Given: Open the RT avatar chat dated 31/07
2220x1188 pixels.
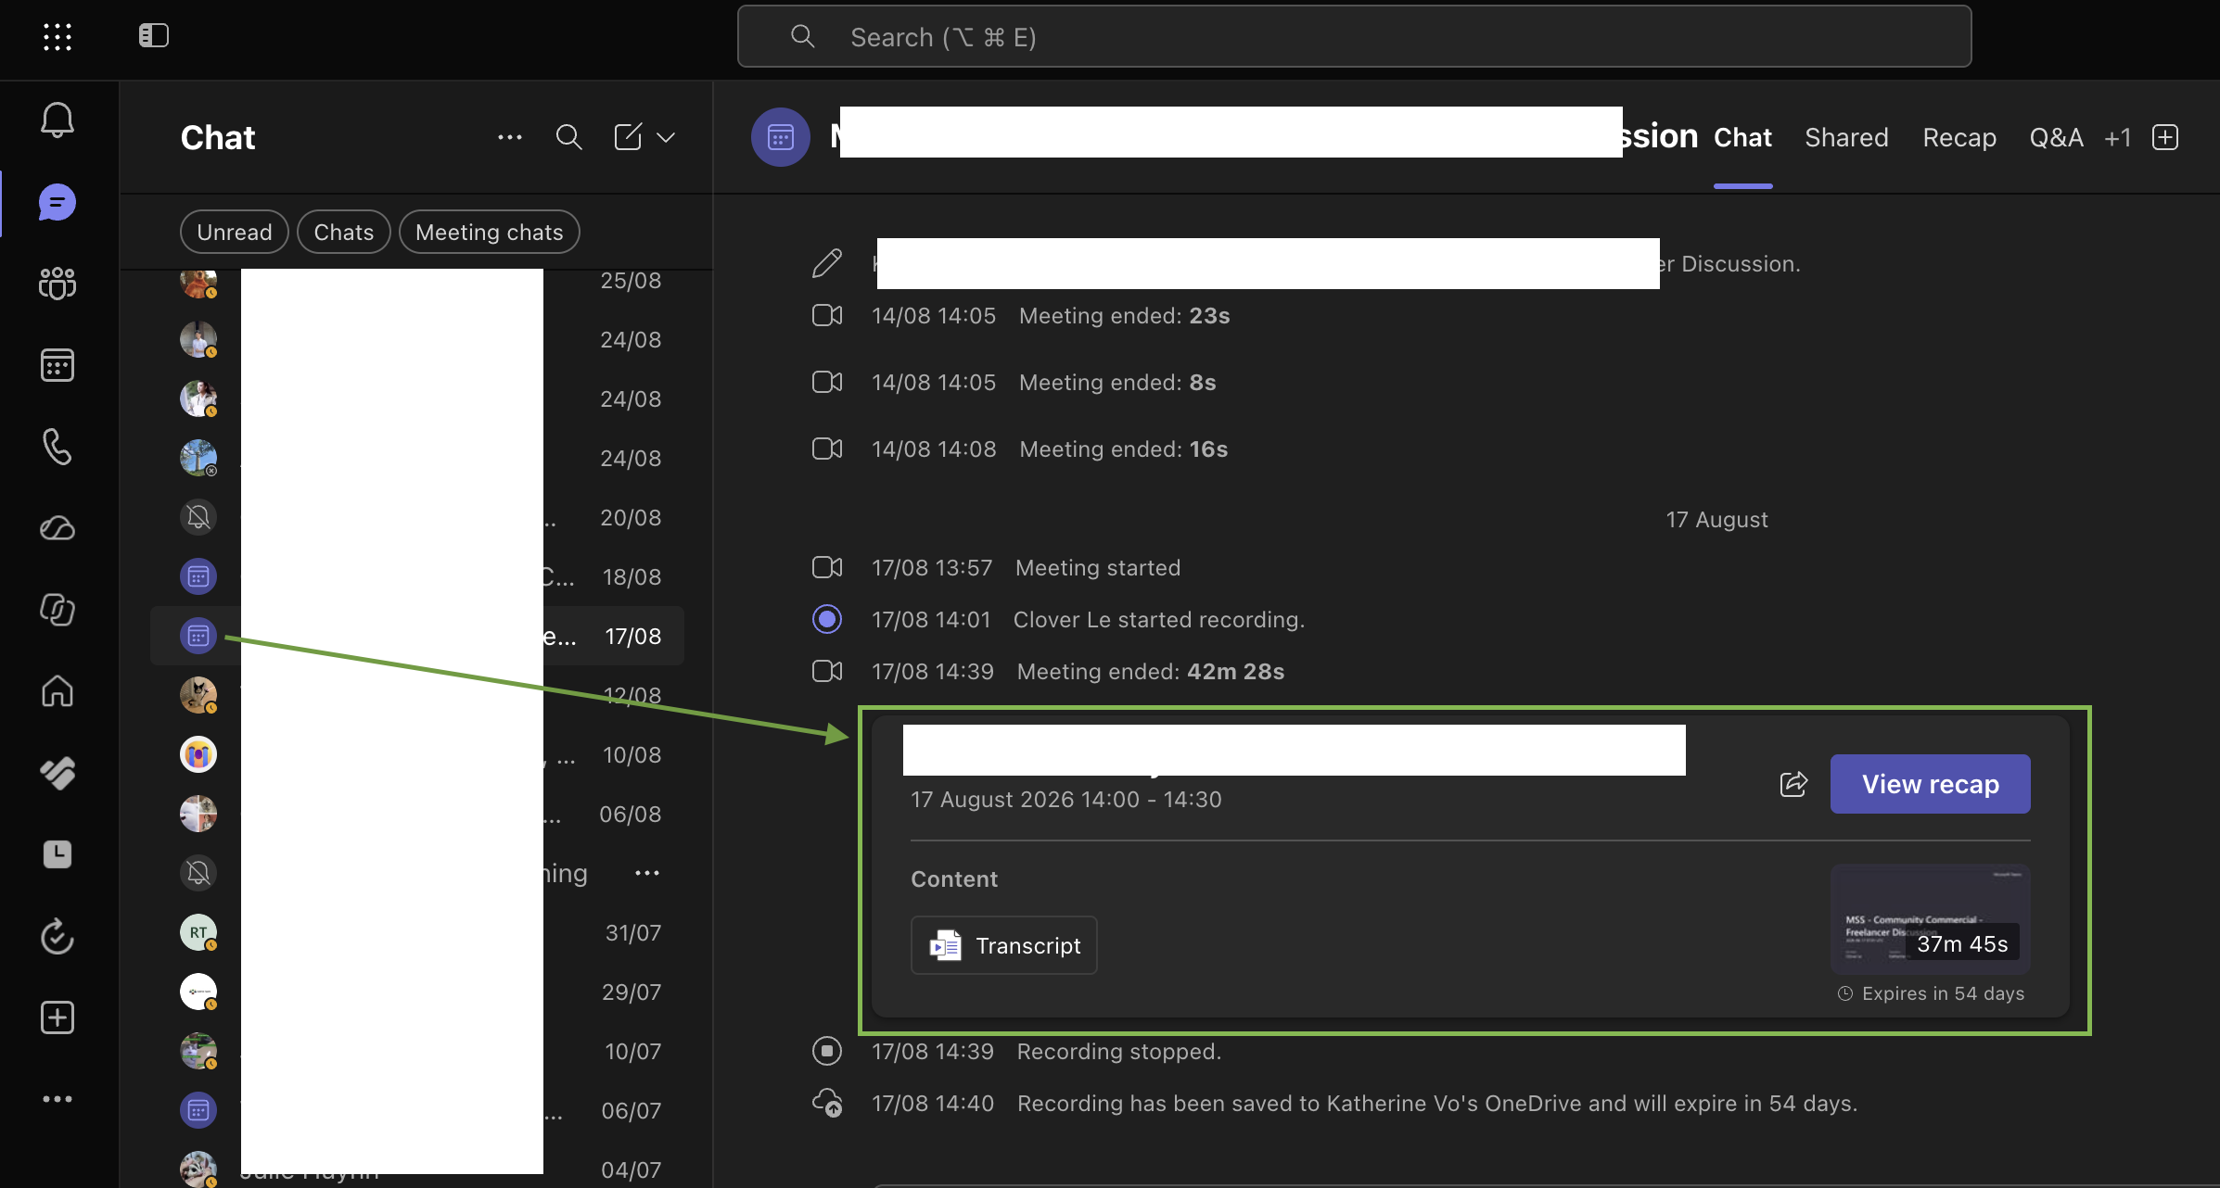Looking at the screenshot, I should (x=417, y=932).
